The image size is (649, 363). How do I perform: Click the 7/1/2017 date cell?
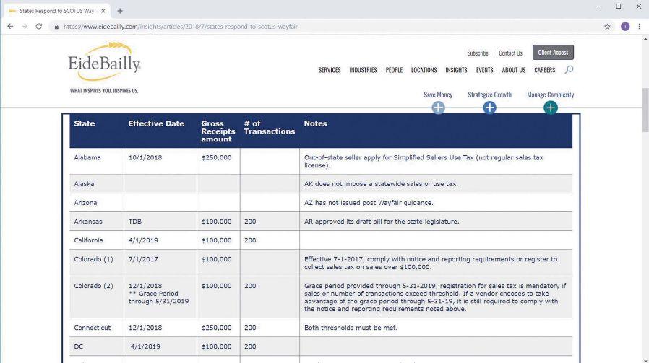143,259
